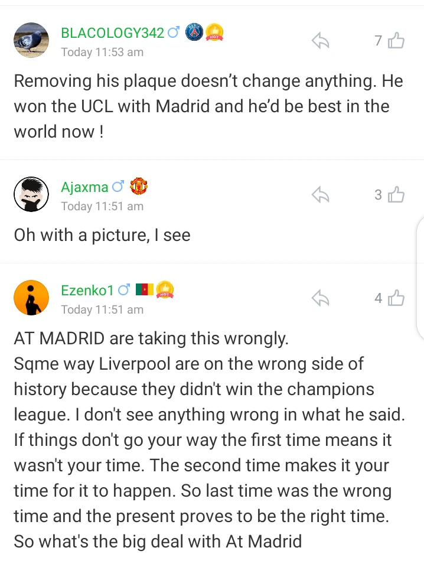The width and height of the screenshot is (424, 564).
Task: Tap the Manchester United badge beside Ajaxma
Action: coord(138,187)
